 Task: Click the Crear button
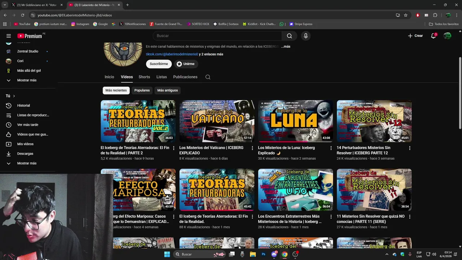point(415,36)
